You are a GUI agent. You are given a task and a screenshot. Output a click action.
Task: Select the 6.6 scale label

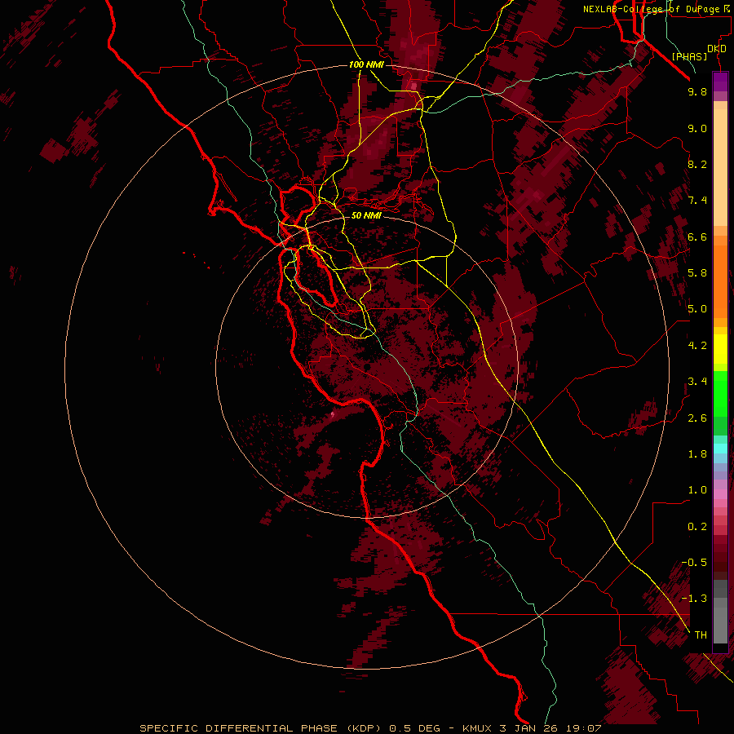(697, 237)
